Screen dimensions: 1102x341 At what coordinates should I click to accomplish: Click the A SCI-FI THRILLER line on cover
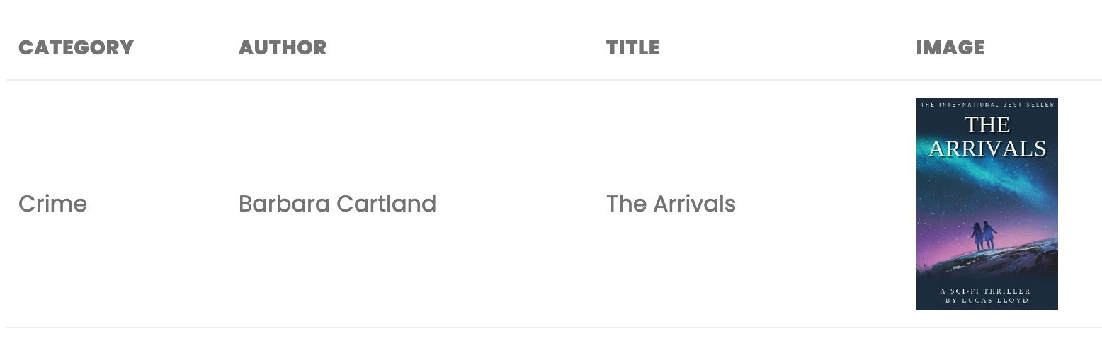pyautogui.click(x=985, y=291)
